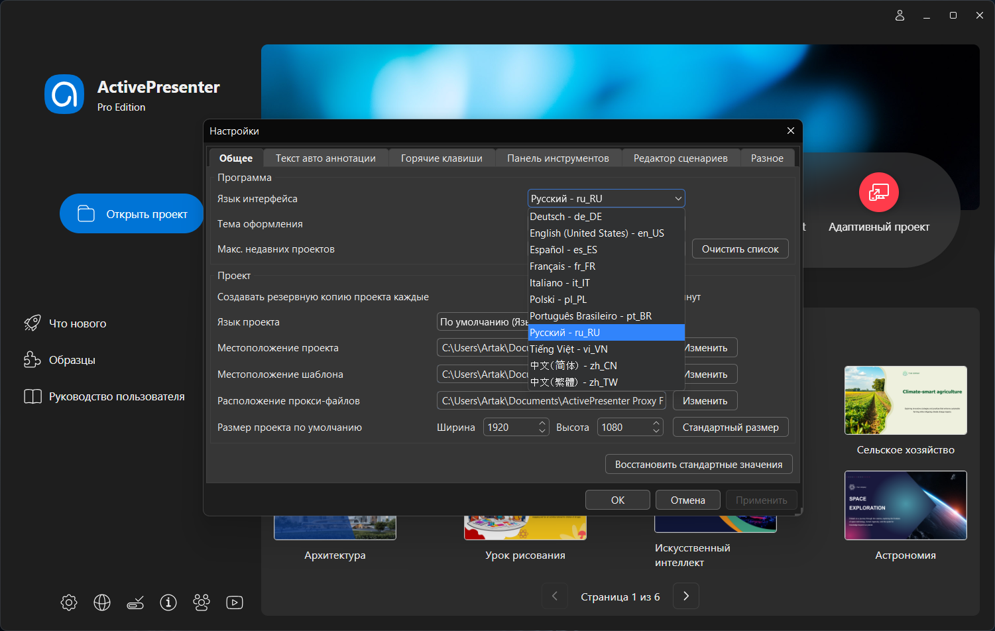Click the Отмена button
This screenshot has width=995, height=631.
pos(688,500)
